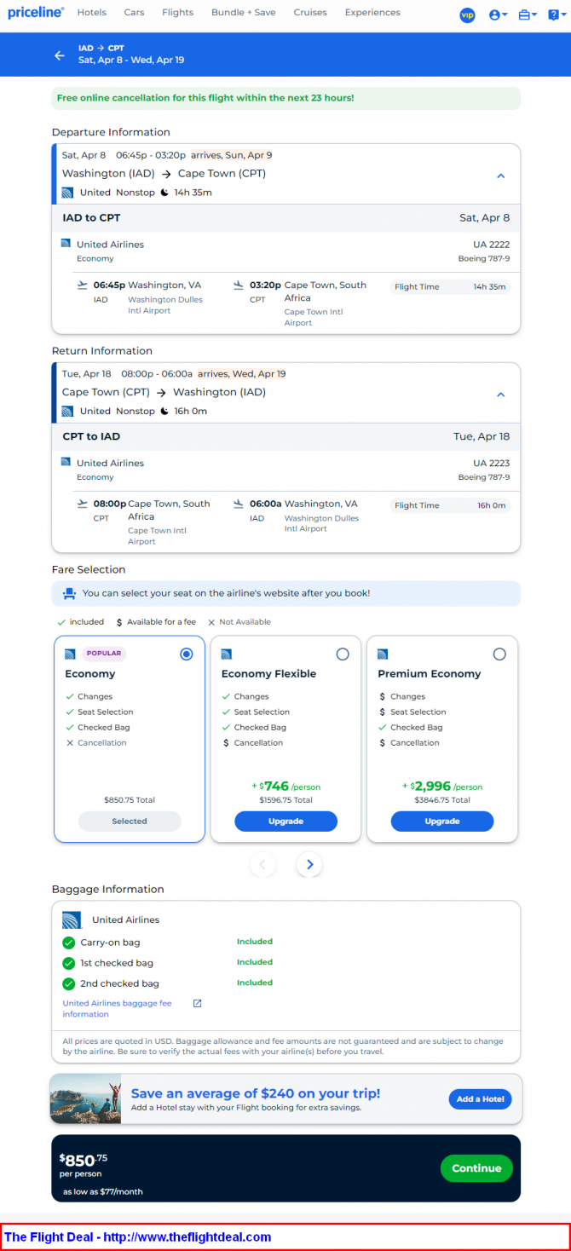
Task: Click the United logo in Baggage Information
Action: click(72, 920)
